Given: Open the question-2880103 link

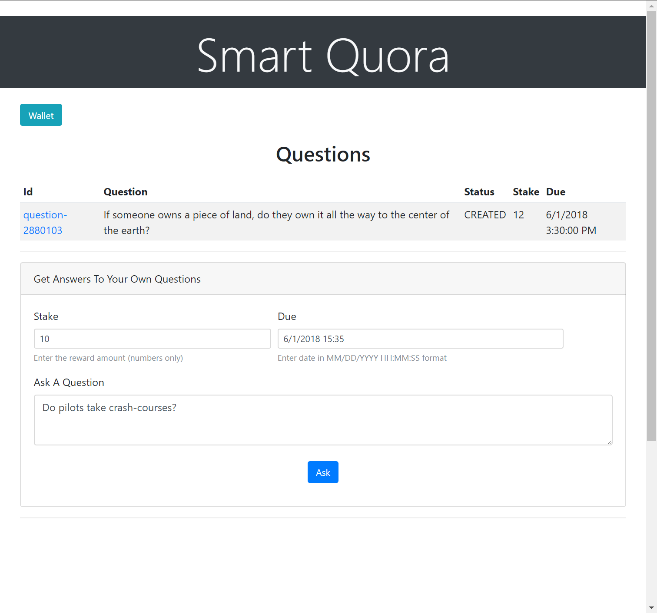Looking at the screenshot, I should pyautogui.click(x=45, y=222).
